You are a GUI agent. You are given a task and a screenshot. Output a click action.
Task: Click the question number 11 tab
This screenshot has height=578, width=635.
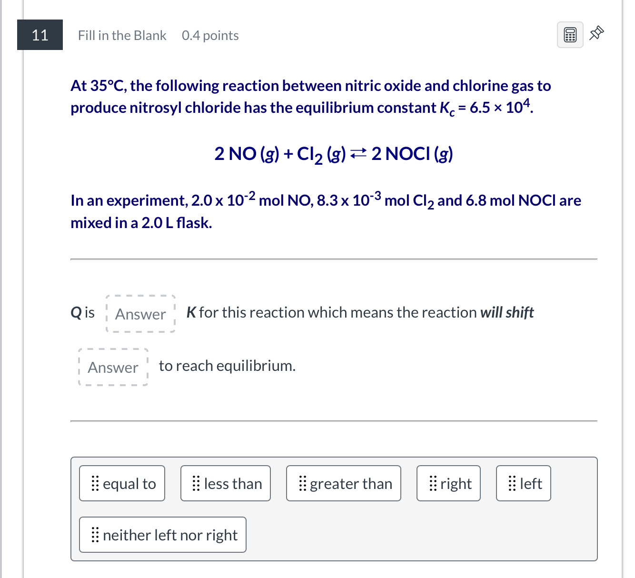coord(40,35)
